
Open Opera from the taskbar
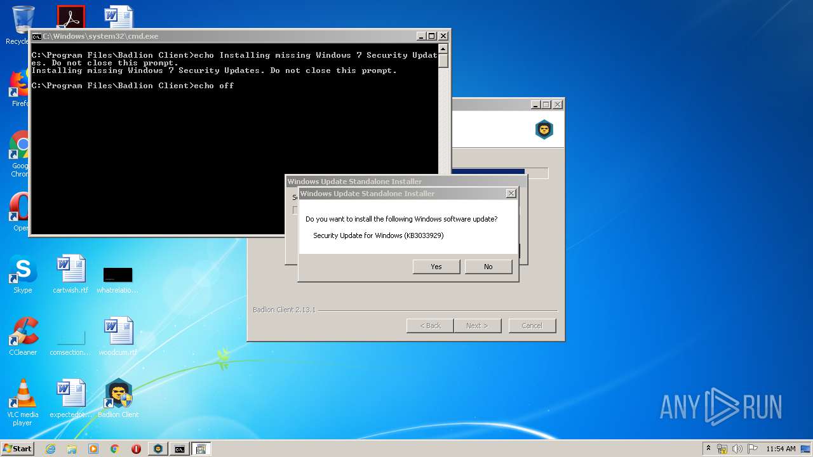pyautogui.click(x=136, y=449)
